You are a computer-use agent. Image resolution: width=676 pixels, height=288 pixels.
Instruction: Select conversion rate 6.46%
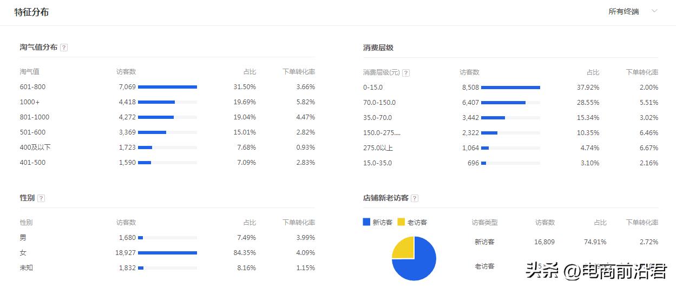[x=649, y=133]
